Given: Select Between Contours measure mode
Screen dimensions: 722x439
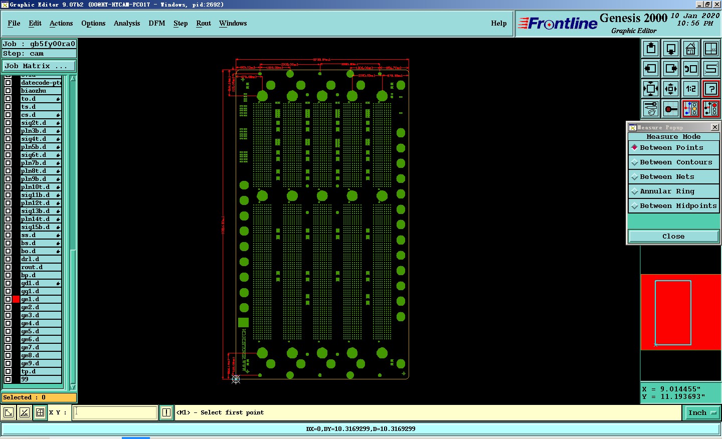Looking at the screenshot, I should point(673,162).
